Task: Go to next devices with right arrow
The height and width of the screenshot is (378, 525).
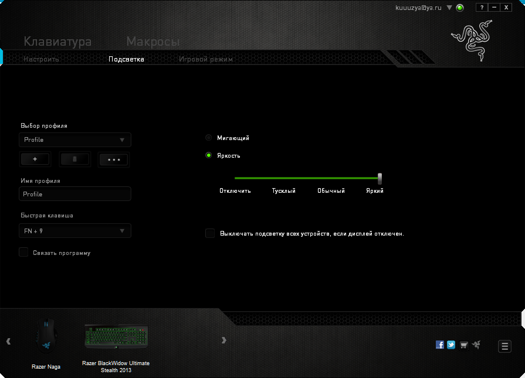Action: pyautogui.click(x=224, y=340)
